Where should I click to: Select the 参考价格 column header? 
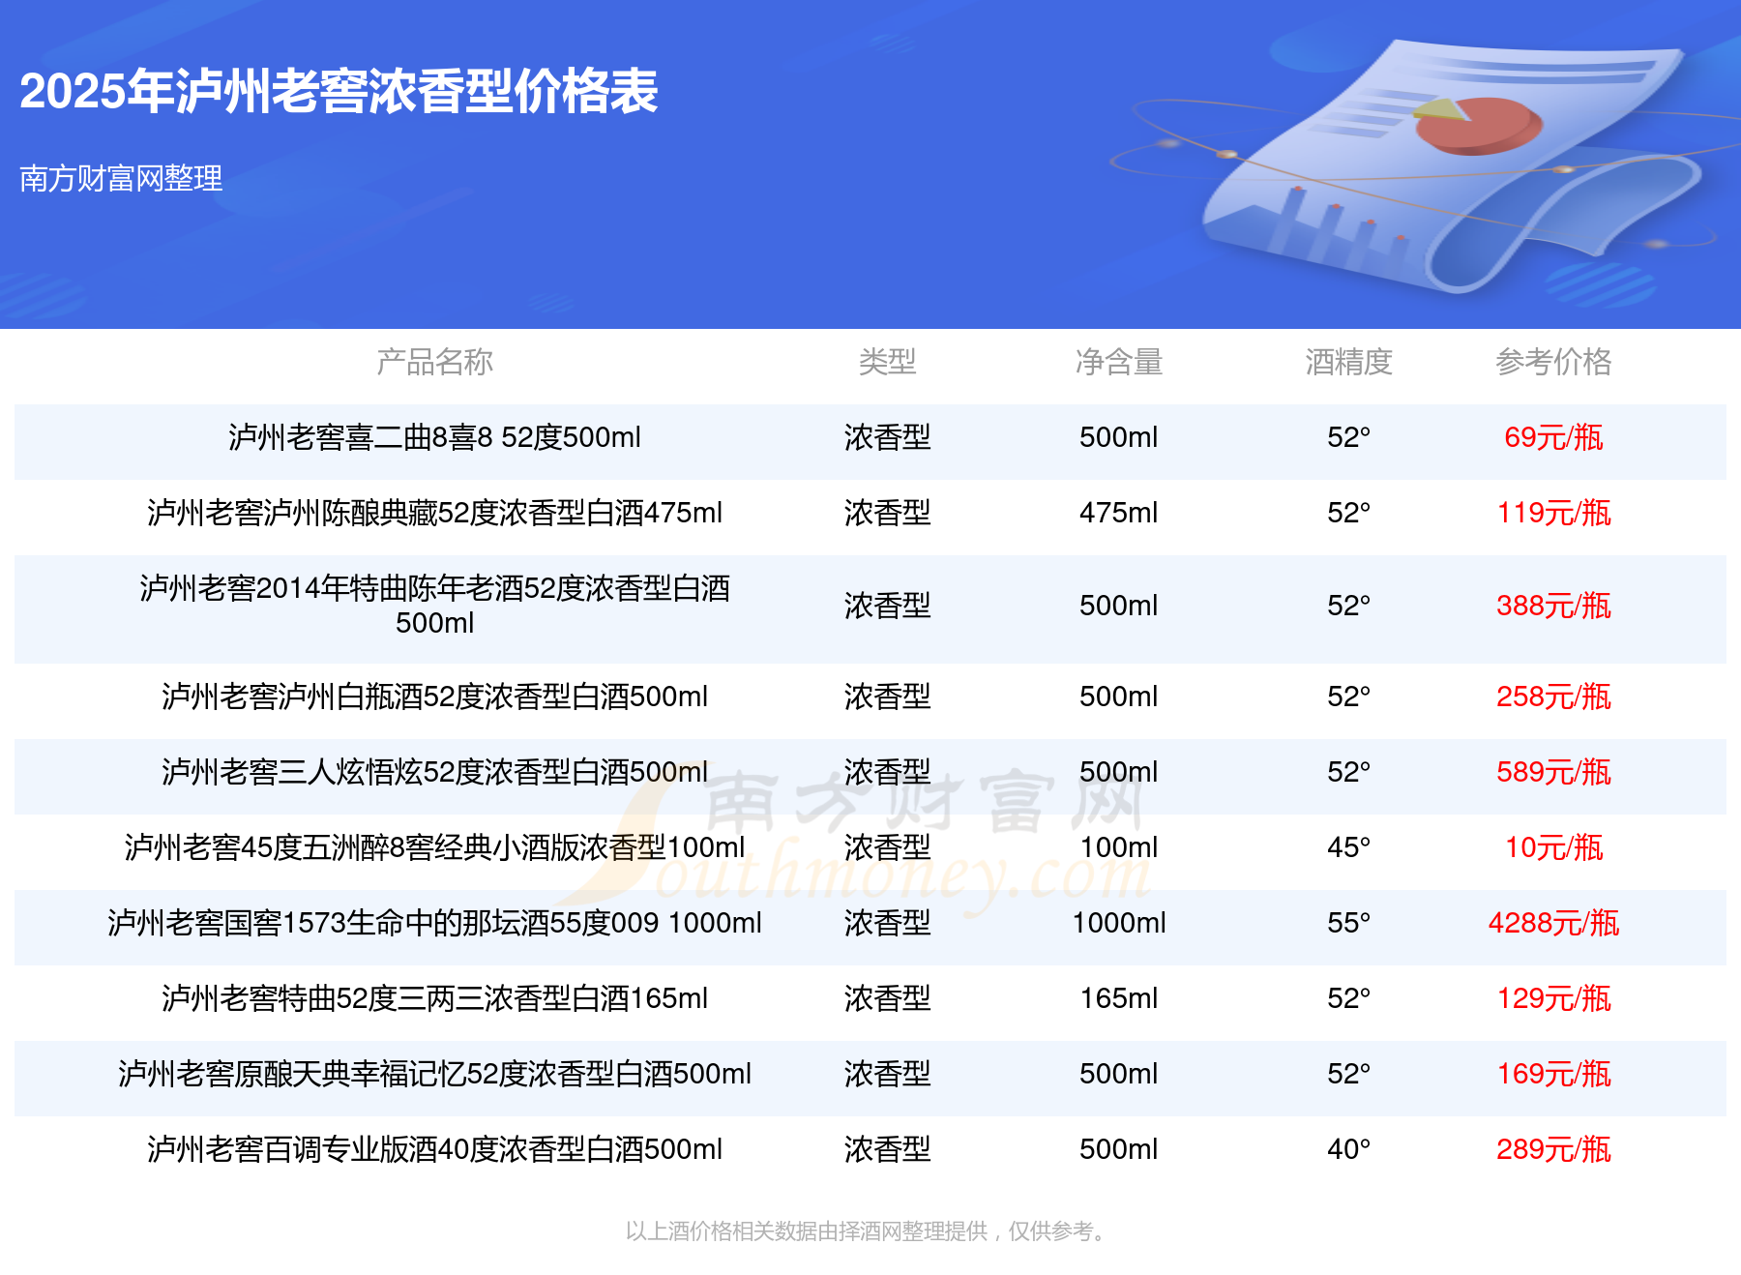coord(1553,362)
